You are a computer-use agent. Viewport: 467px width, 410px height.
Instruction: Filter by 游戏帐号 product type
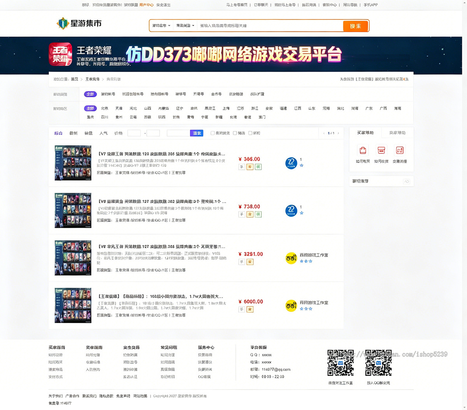point(108,94)
